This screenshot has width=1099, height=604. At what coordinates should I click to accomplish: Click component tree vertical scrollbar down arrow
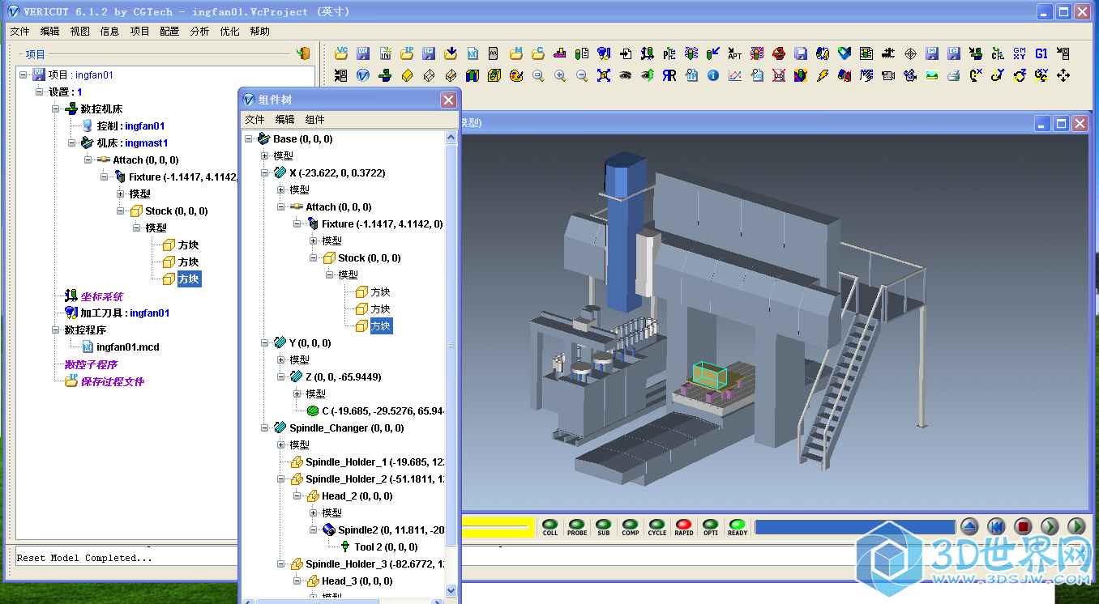pos(451,591)
